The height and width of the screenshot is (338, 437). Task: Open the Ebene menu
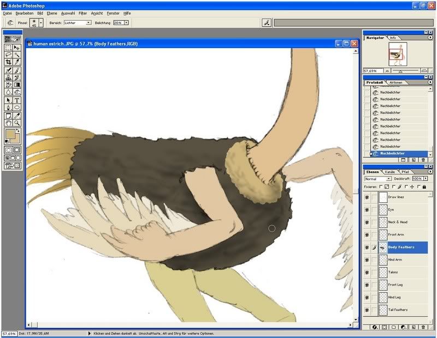[52, 13]
